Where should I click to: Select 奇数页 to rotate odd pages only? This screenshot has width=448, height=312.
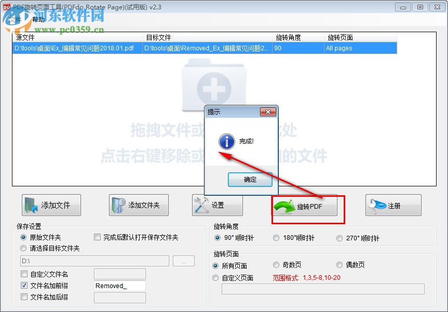[277, 264]
